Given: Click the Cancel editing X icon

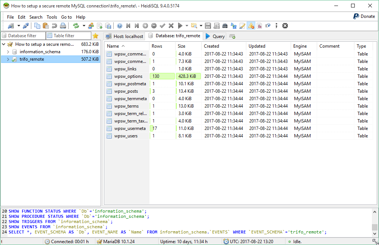Looking at the screenshot, I should pos(171,26).
